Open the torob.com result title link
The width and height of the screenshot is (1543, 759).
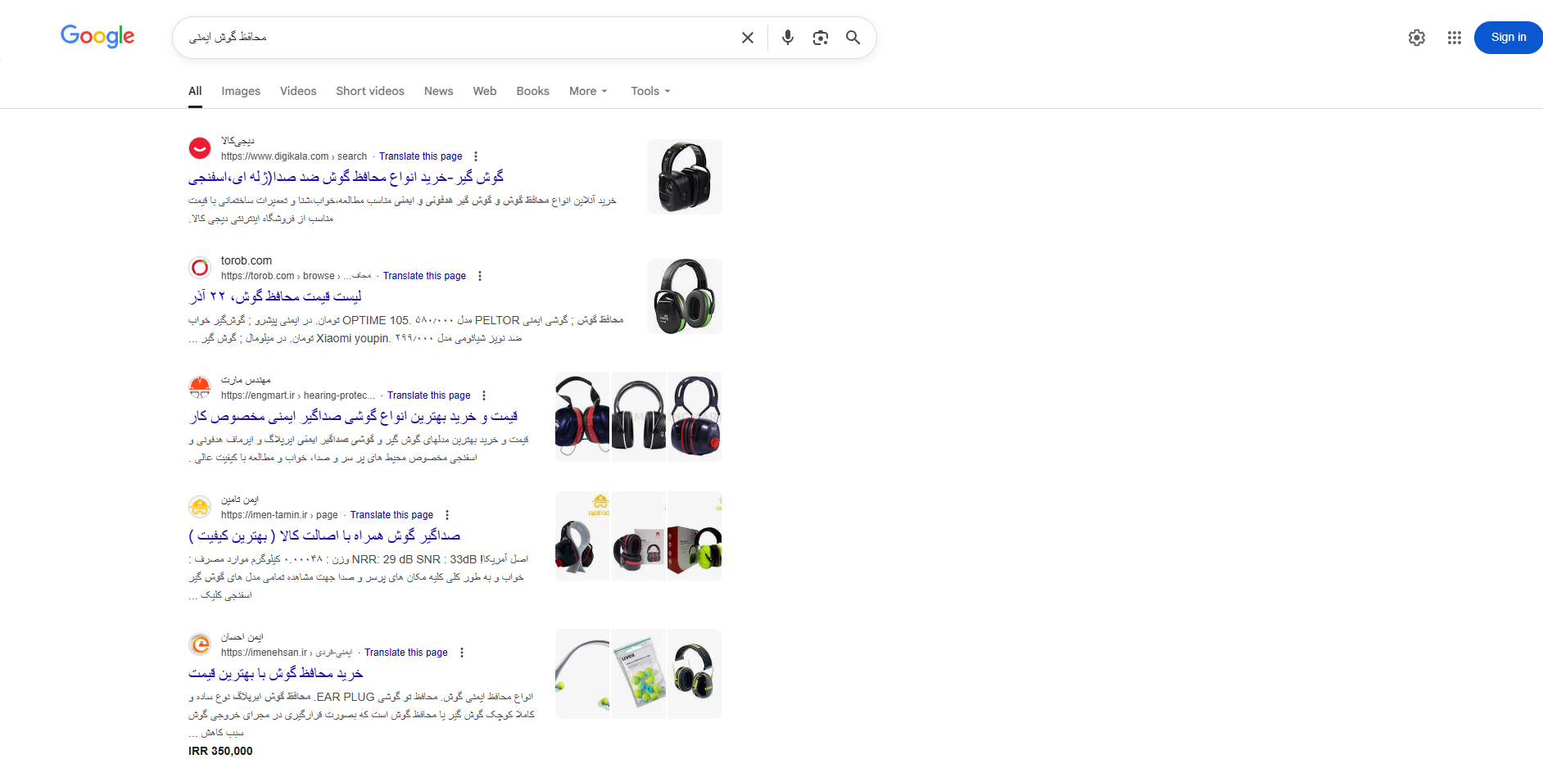coord(275,296)
